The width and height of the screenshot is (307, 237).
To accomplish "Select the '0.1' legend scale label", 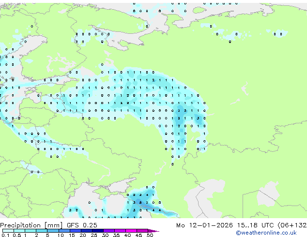I will pos(5,235).
